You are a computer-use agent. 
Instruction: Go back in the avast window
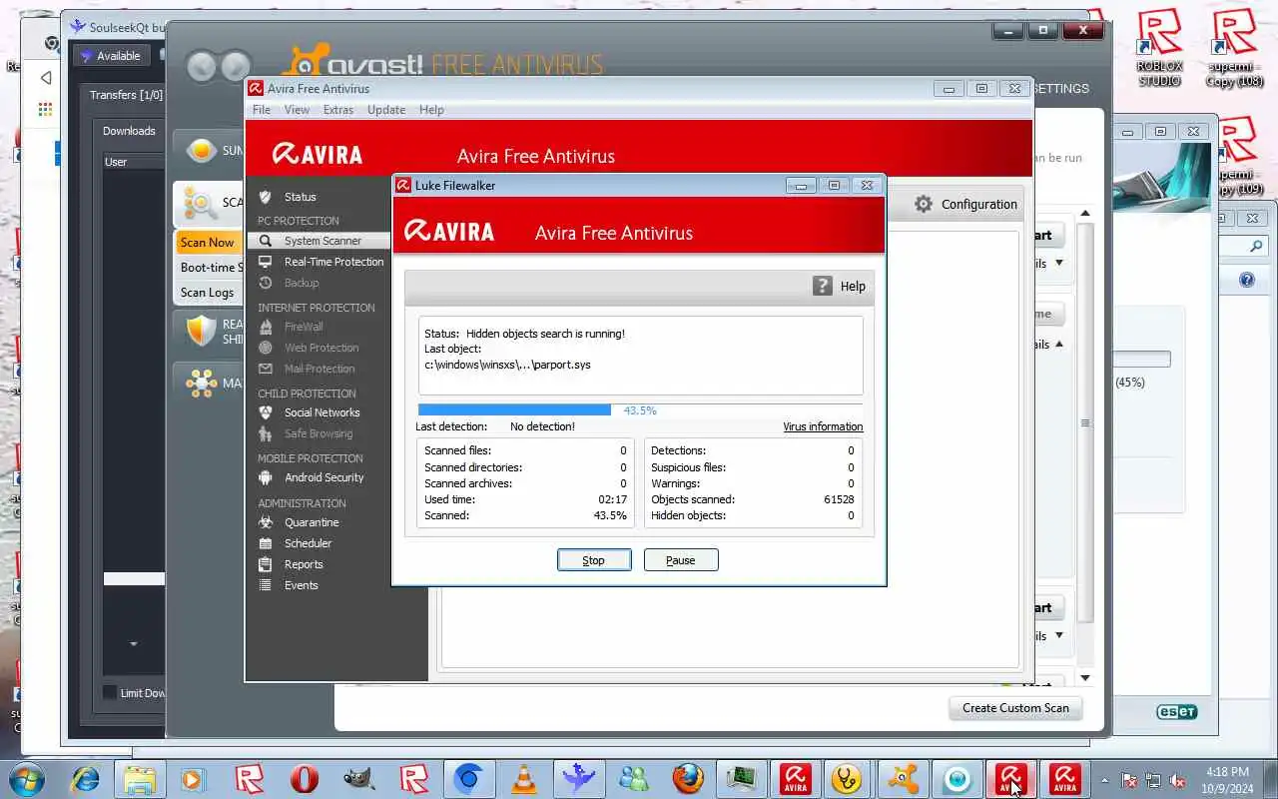click(202, 66)
